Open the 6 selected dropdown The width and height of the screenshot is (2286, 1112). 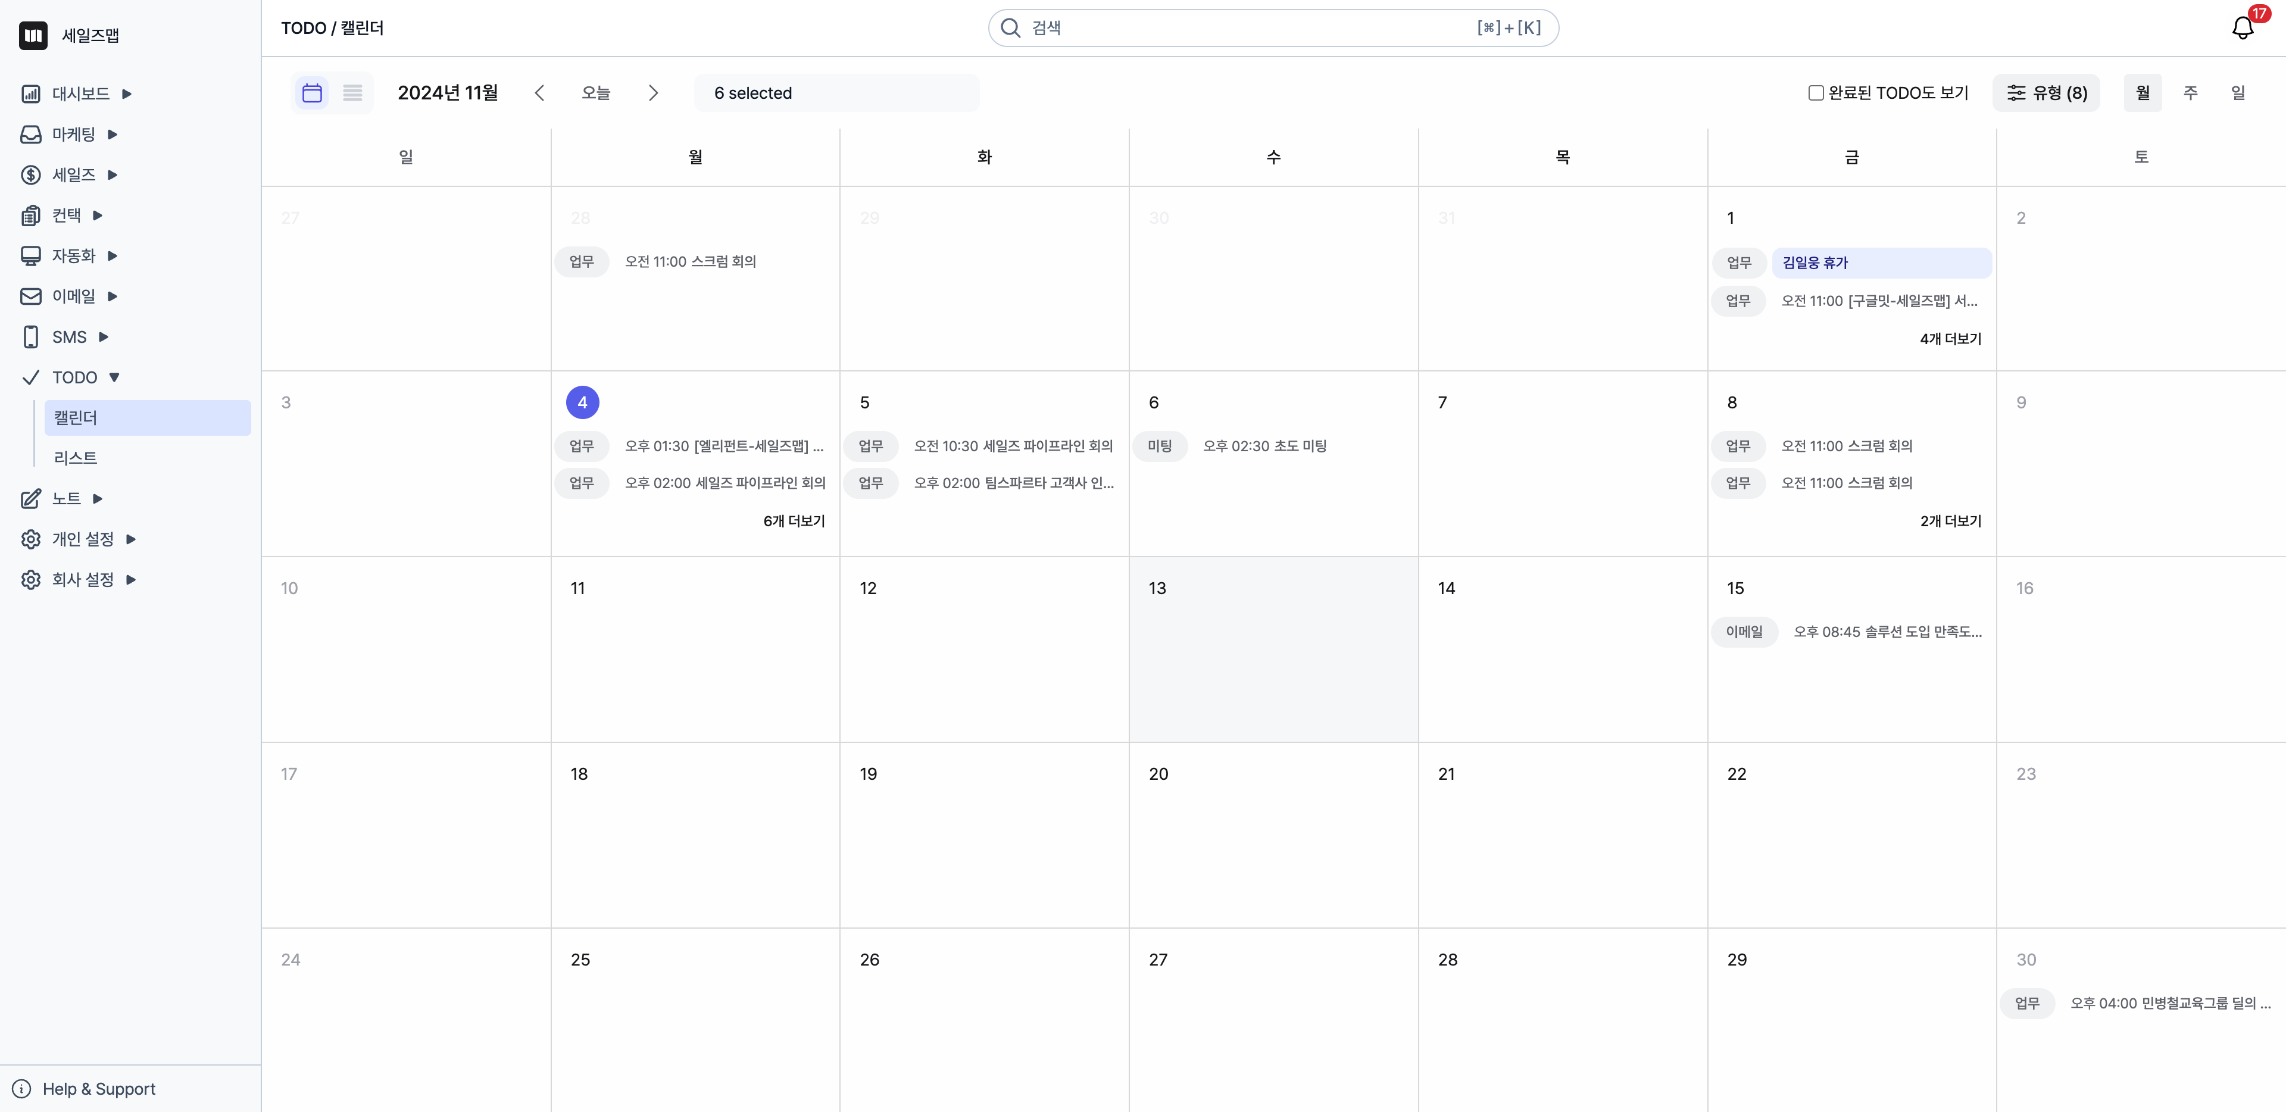point(836,93)
